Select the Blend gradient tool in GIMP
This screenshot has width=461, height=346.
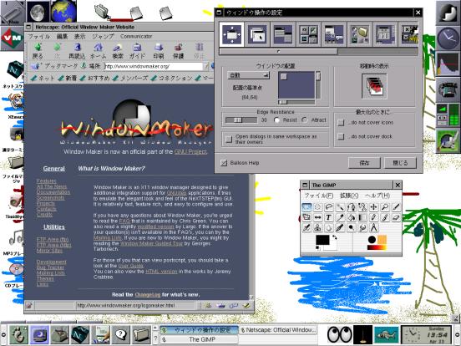[x=362, y=217]
